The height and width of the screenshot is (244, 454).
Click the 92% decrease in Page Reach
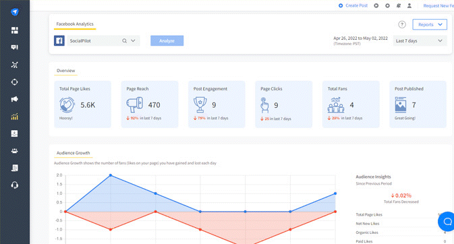[132, 118]
